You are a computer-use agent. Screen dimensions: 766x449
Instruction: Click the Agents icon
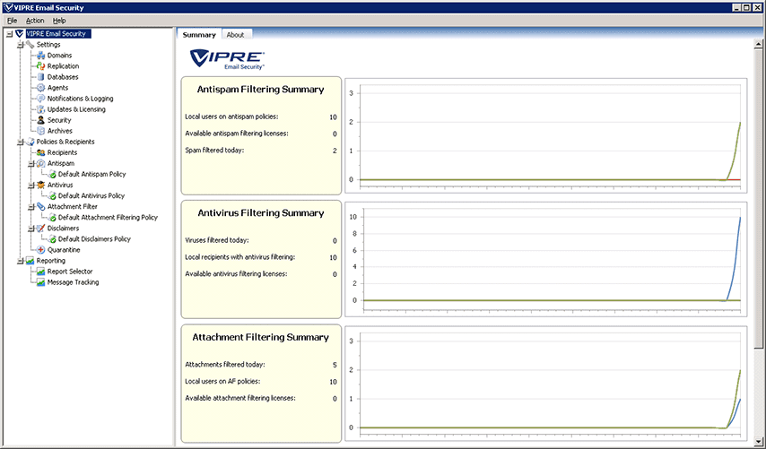(40, 88)
